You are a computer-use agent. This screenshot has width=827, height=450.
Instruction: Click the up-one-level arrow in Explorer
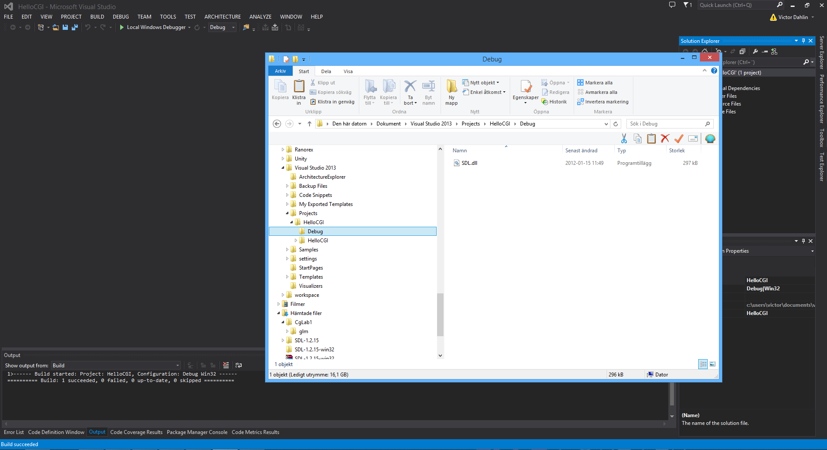pyautogui.click(x=310, y=124)
